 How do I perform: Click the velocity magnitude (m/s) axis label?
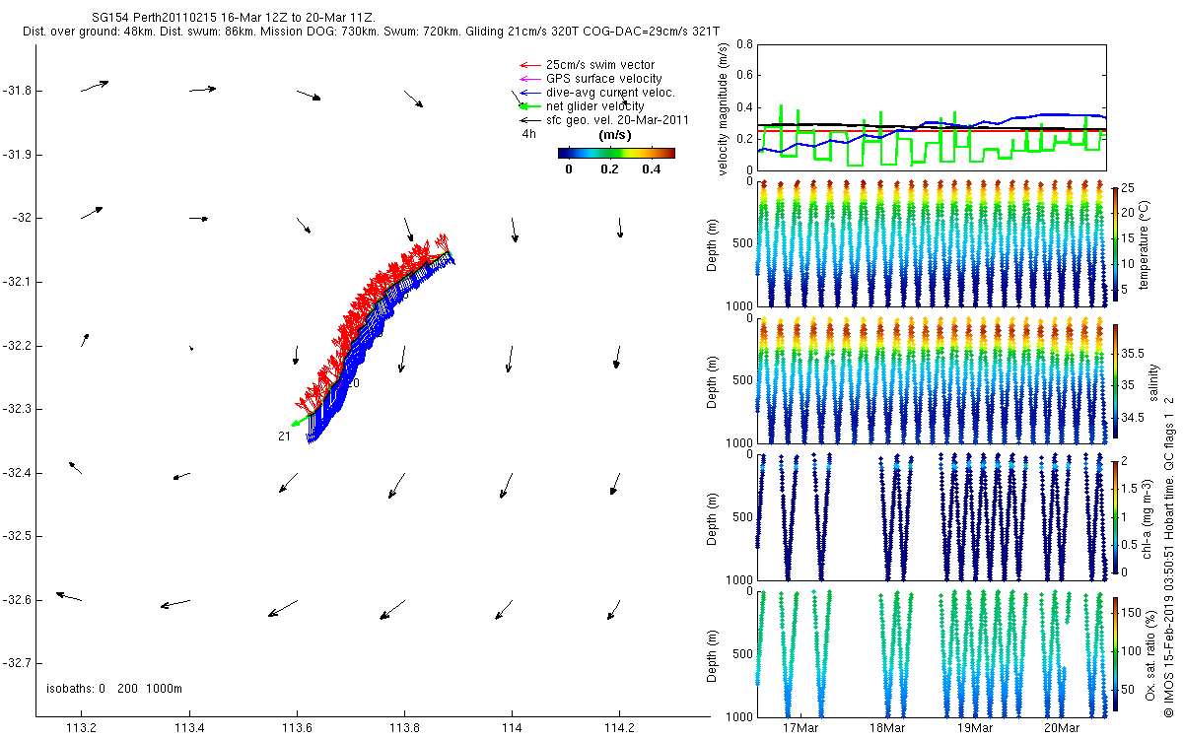pos(725,110)
